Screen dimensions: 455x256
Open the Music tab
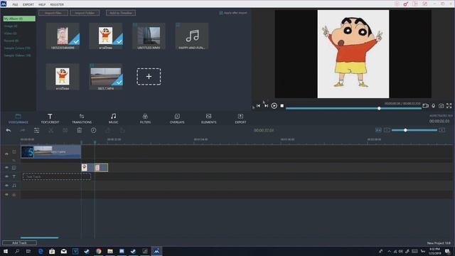tap(114, 119)
